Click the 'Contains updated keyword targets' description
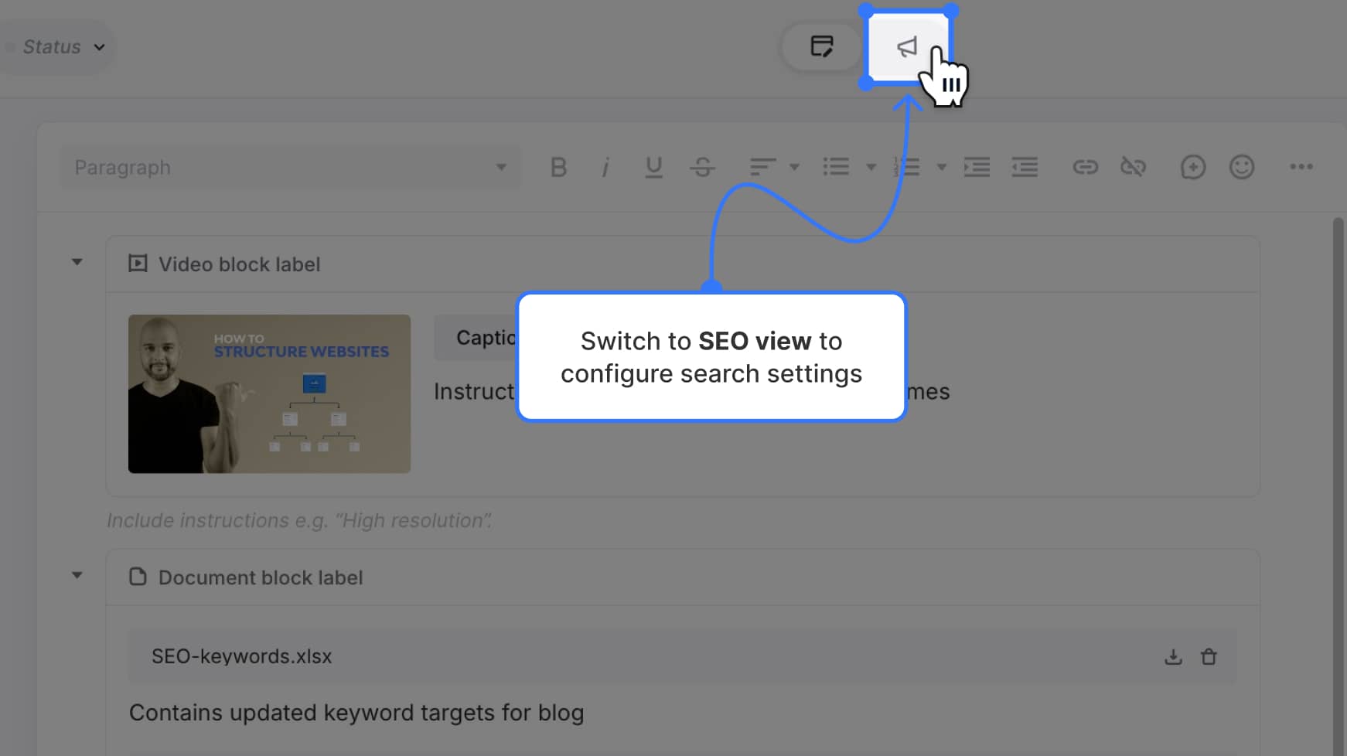The height and width of the screenshot is (756, 1347). coord(356,713)
